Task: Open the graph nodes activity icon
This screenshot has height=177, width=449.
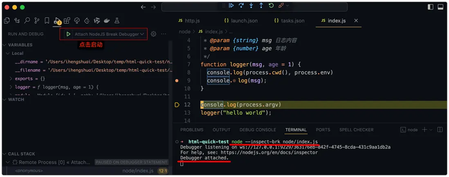Action: tap(17, 20)
